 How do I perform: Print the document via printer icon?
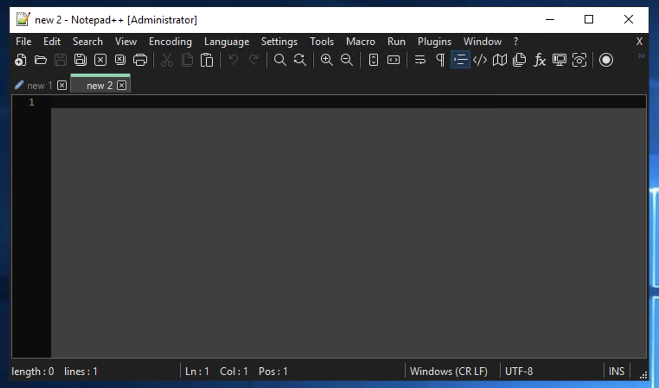pos(140,60)
